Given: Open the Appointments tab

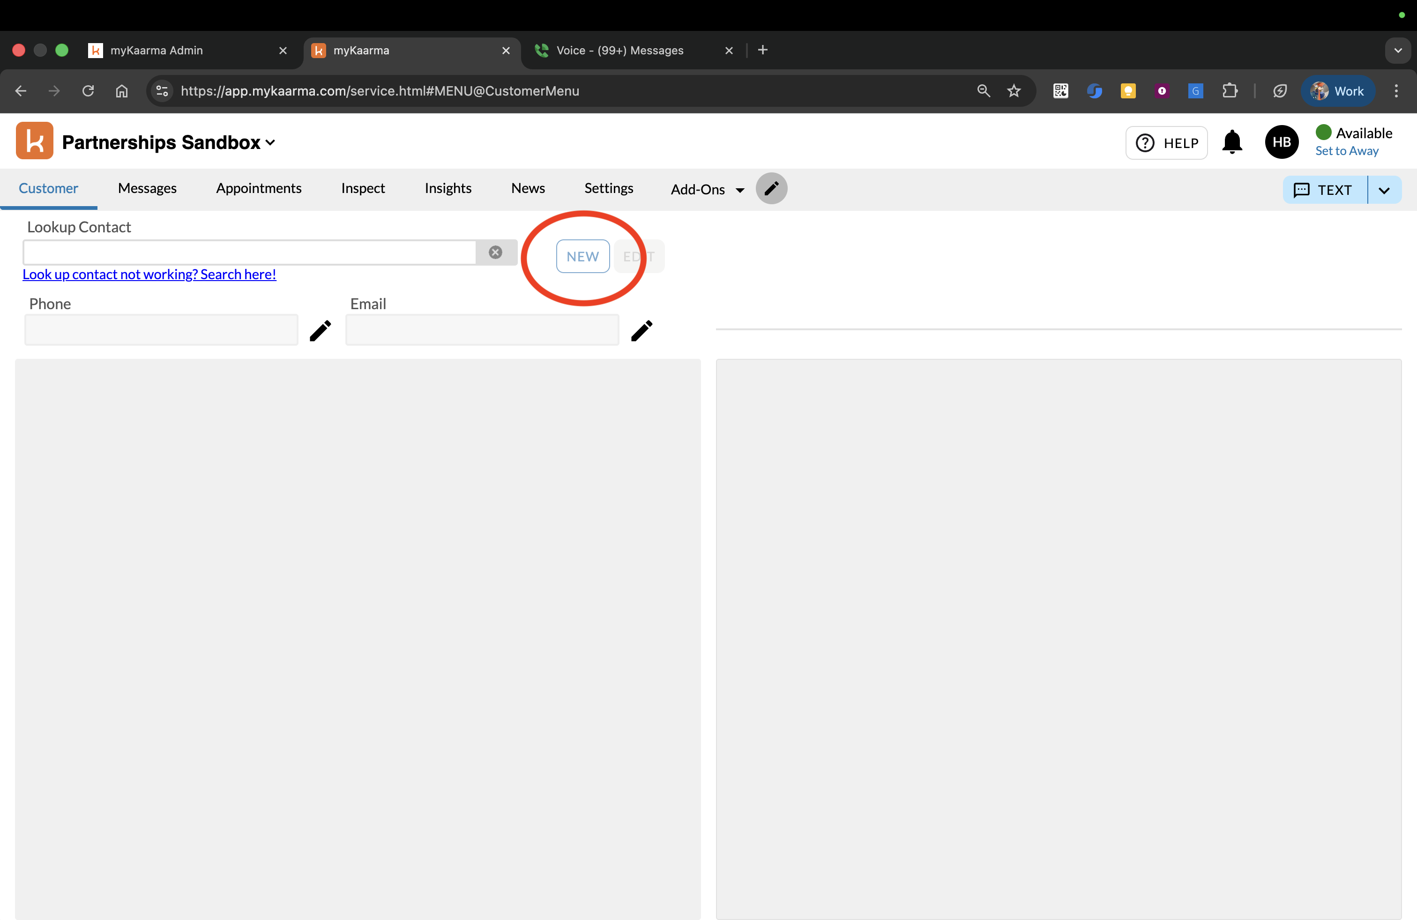Looking at the screenshot, I should pos(258,189).
